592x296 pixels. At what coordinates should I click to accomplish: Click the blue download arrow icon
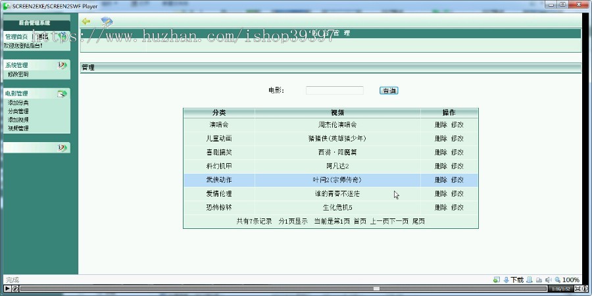tap(506, 280)
